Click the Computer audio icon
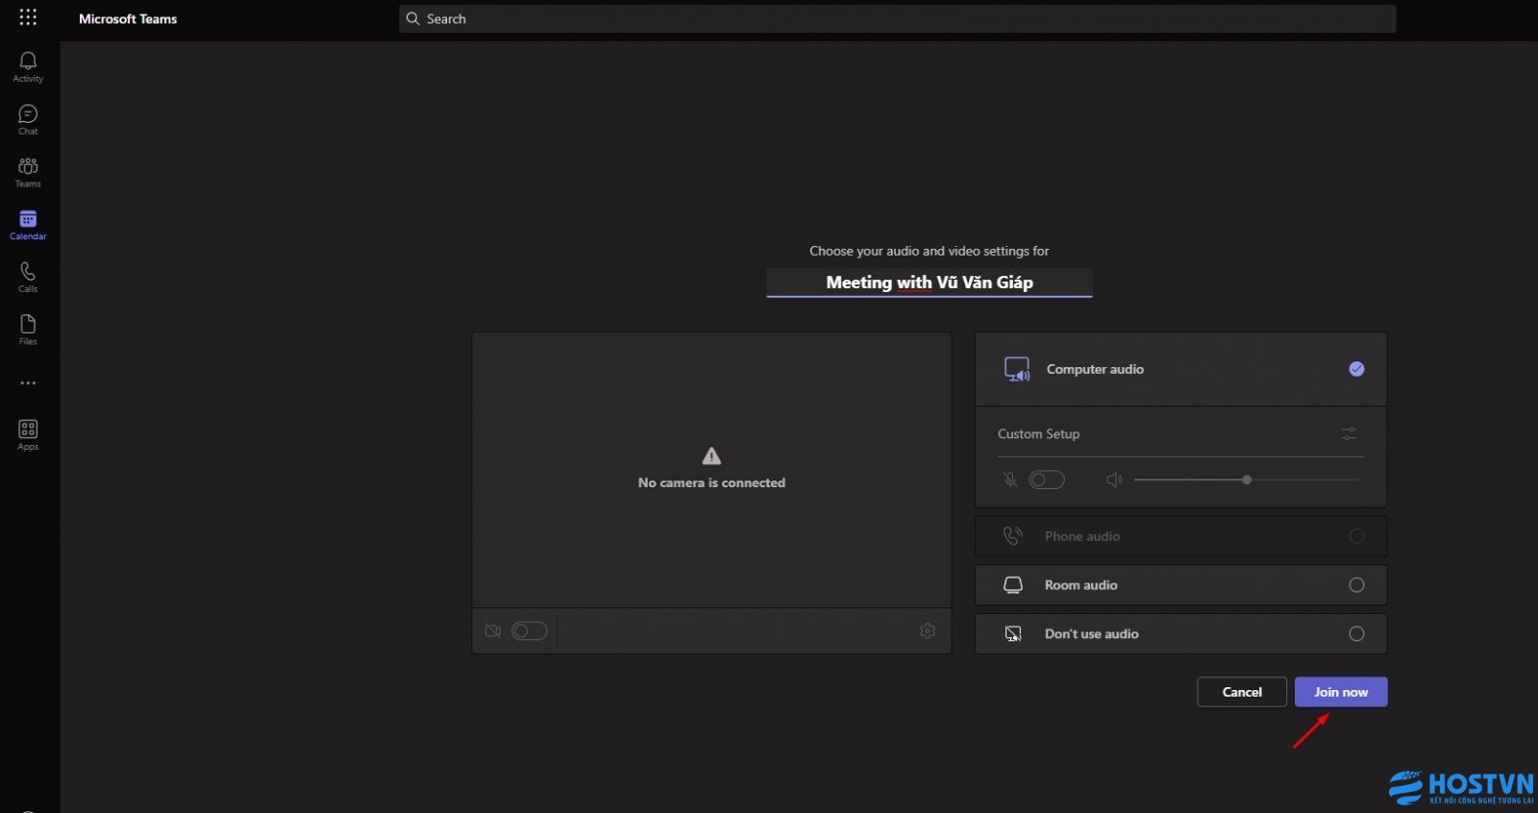 pos(1017,369)
